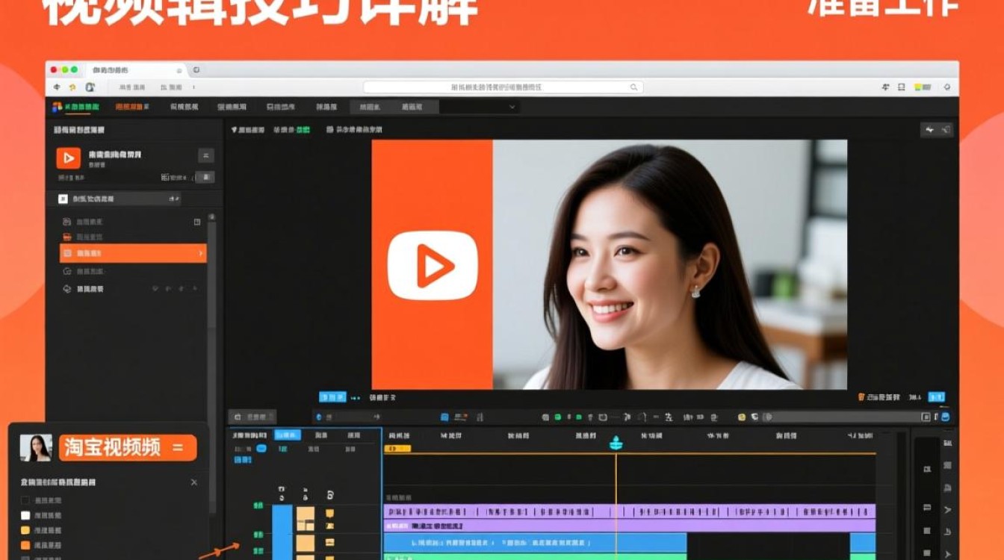The height and width of the screenshot is (560, 1004).
Task: Select the blue highlighted tab in the track panel
Action: pyautogui.click(x=288, y=435)
